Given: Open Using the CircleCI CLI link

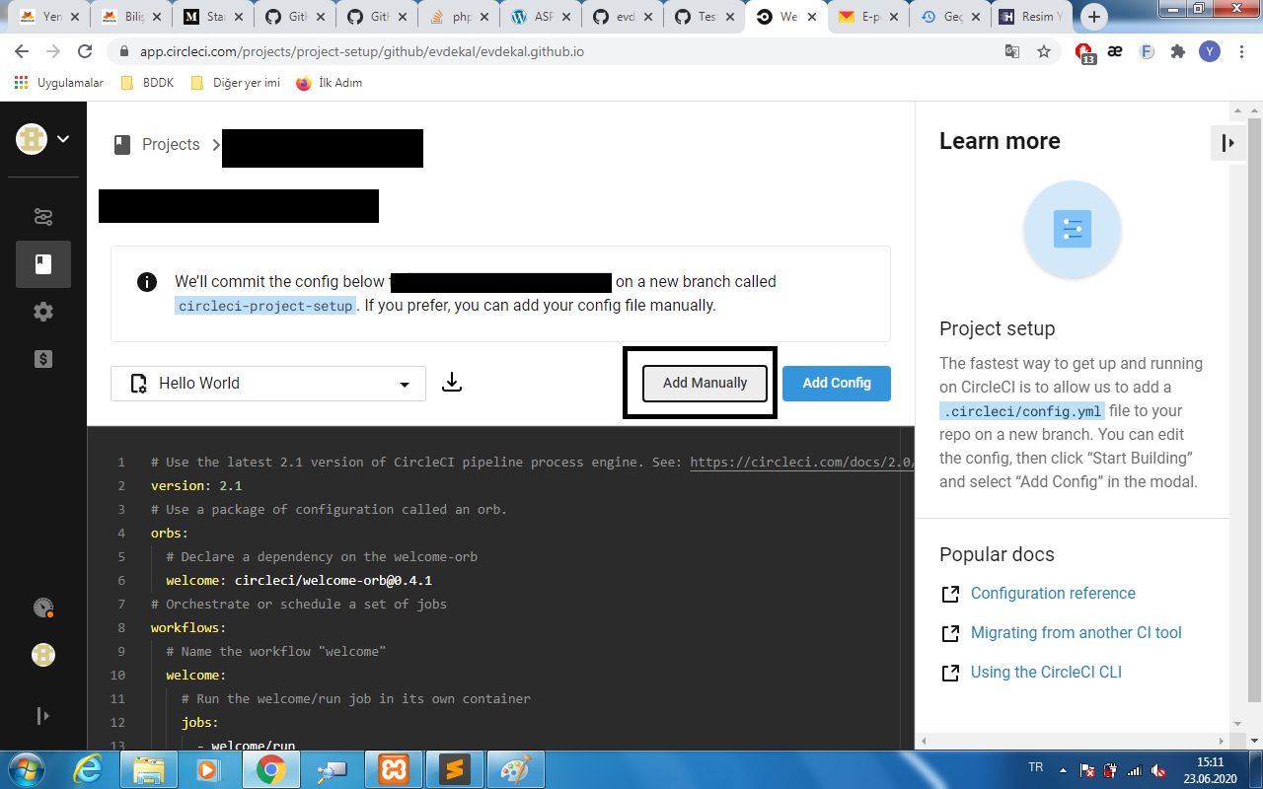Looking at the screenshot, I should (x=1046, y=672).
